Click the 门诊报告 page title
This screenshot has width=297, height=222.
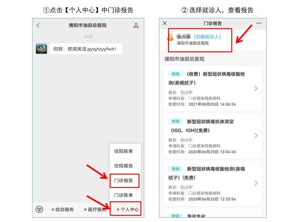(x=213, y=23)
